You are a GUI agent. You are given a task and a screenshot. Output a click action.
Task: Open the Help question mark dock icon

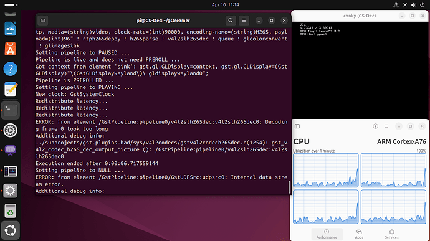pos(11,69)
